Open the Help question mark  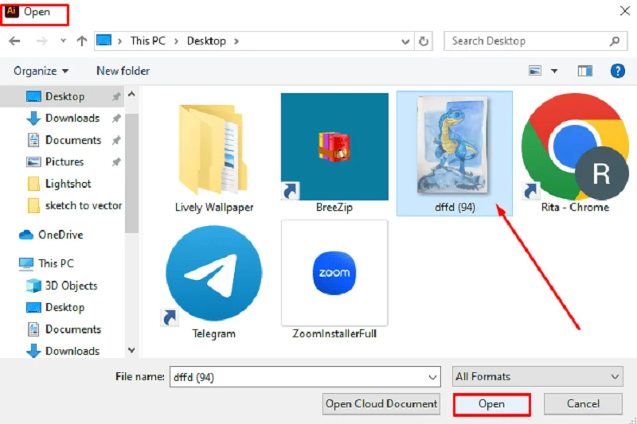coord(618,71)
